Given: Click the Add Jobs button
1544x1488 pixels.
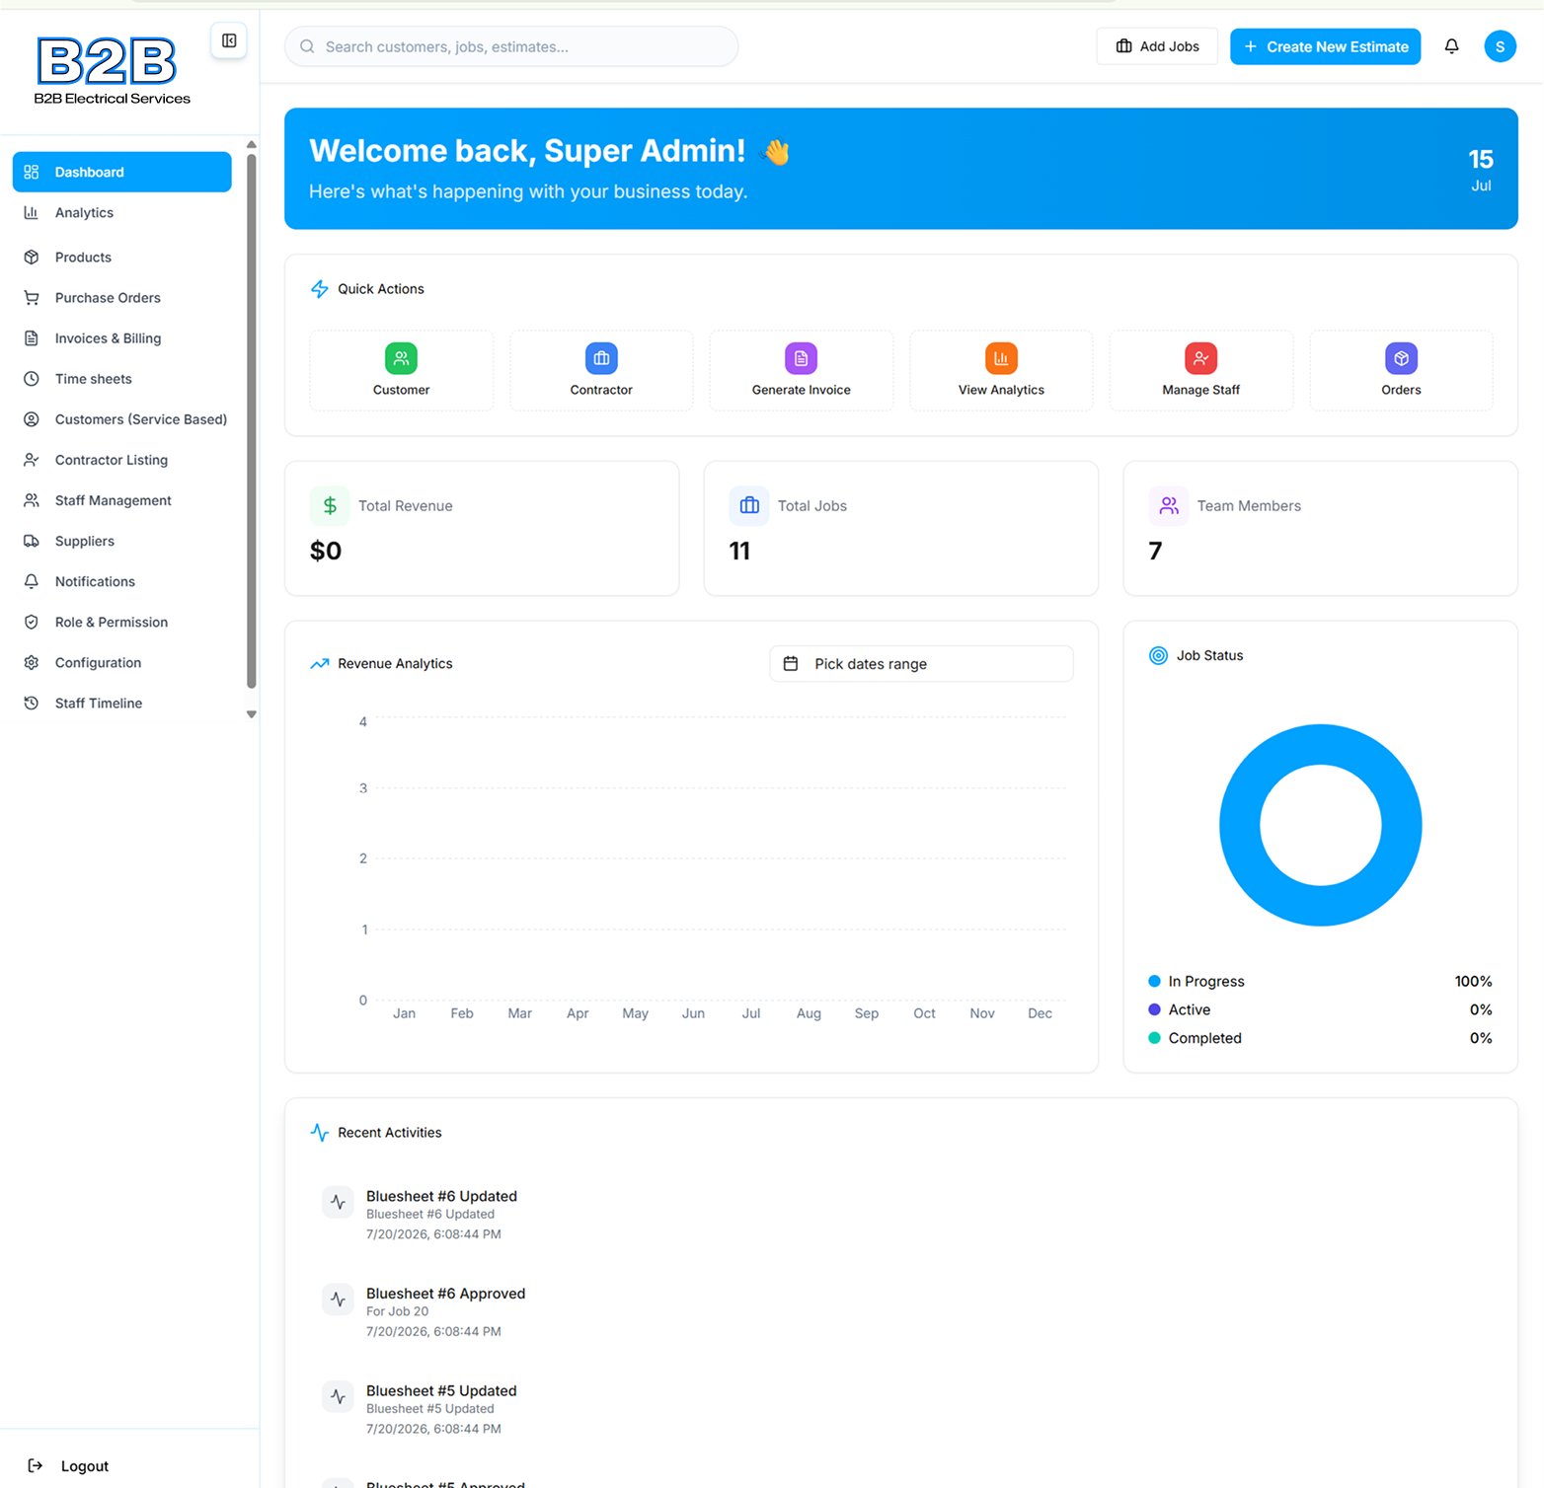Looking at the screenshot, I should pos(1157,46).
